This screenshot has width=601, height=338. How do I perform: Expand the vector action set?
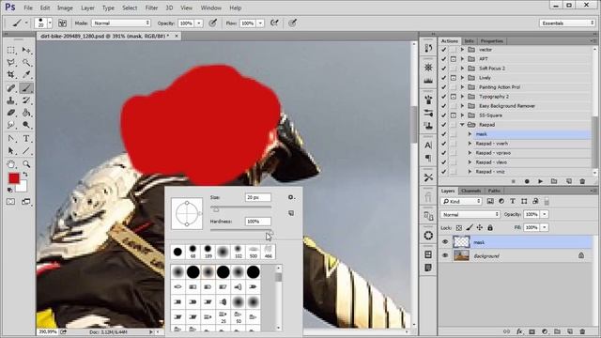click(462, 50)
